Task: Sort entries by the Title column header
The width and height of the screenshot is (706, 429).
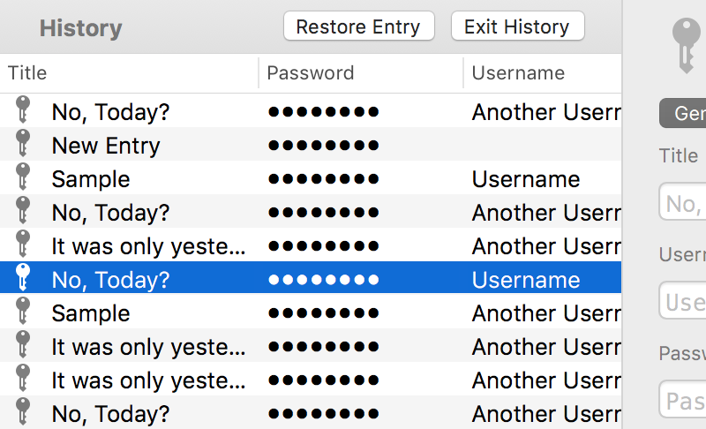Action: (129, 73)
